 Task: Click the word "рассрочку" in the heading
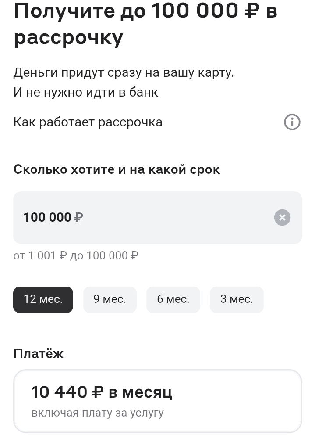point(68,39)
